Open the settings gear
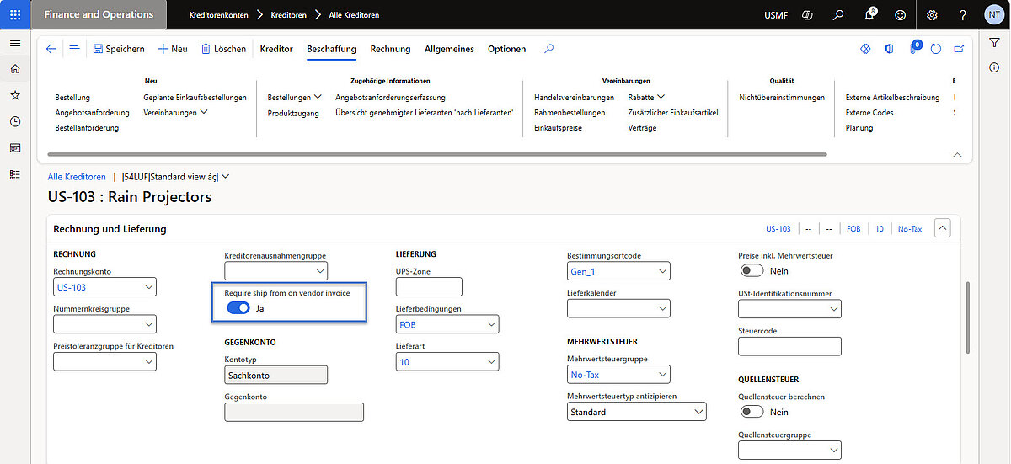Viewport: 1011px width, 464px height. click(x=932, y=15)
